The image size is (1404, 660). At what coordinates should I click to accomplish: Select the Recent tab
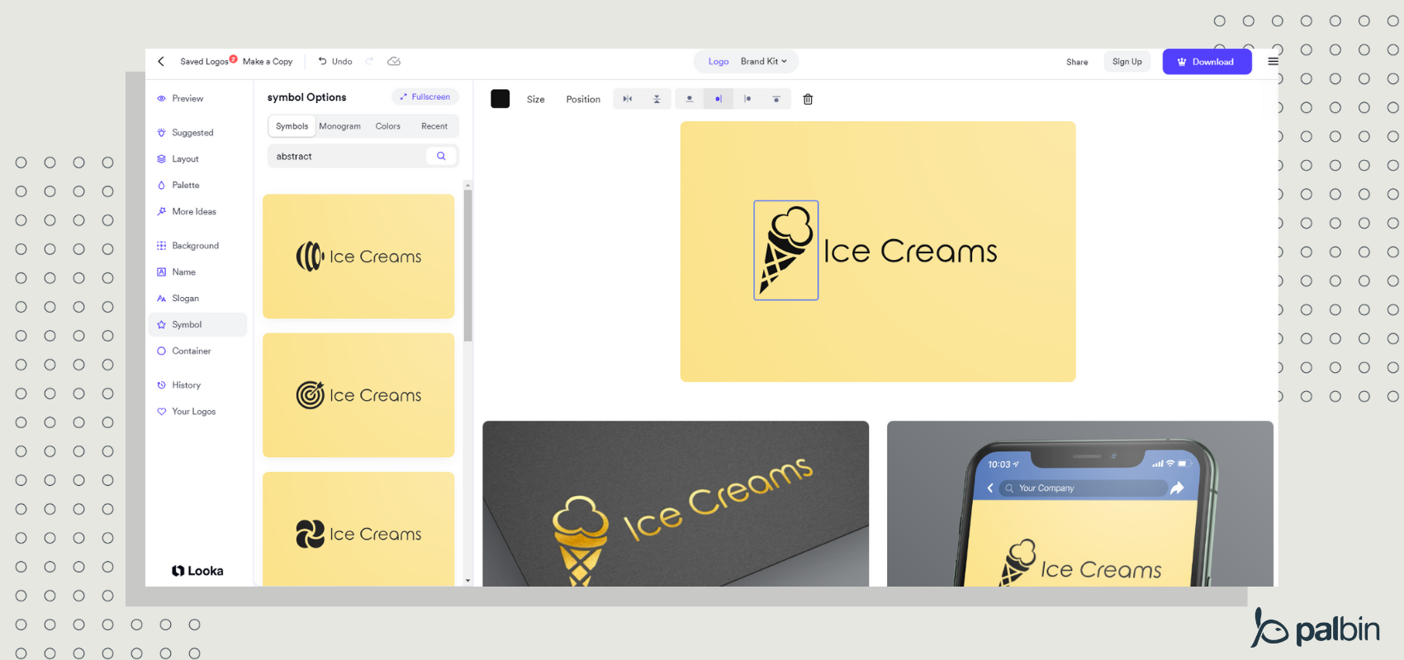click(434, 126)
